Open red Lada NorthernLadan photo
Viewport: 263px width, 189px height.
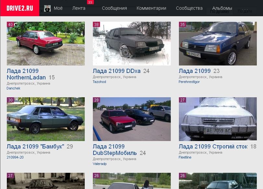(46, 43)
